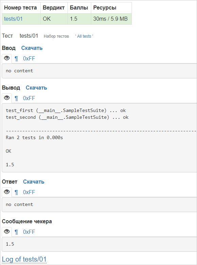Select eye view tab in Сообщение чекера

(x=7, y=231)
